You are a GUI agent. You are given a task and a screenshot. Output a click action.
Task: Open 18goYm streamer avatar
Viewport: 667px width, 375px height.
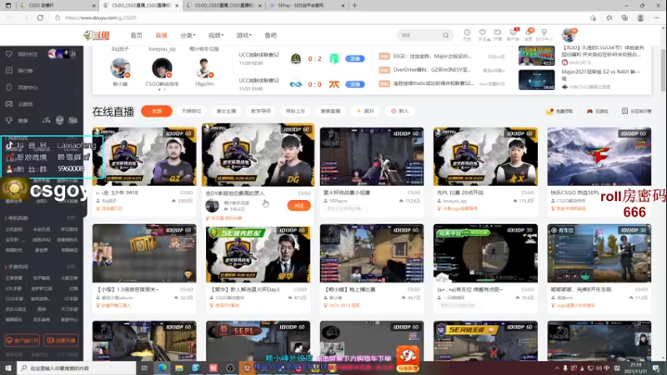coord(203,68)
